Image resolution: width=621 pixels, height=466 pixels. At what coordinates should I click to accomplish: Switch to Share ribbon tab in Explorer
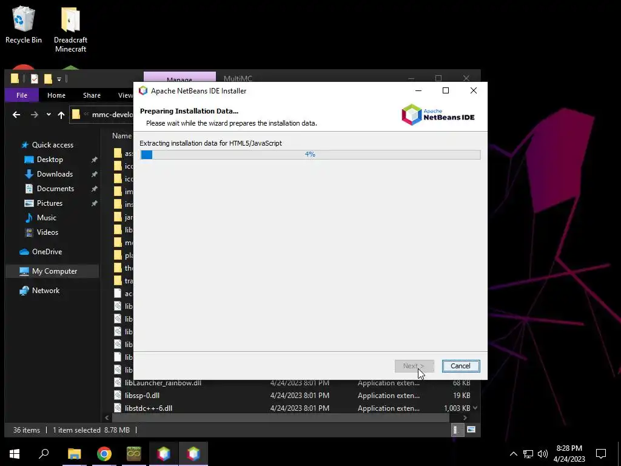coord(92,95)
